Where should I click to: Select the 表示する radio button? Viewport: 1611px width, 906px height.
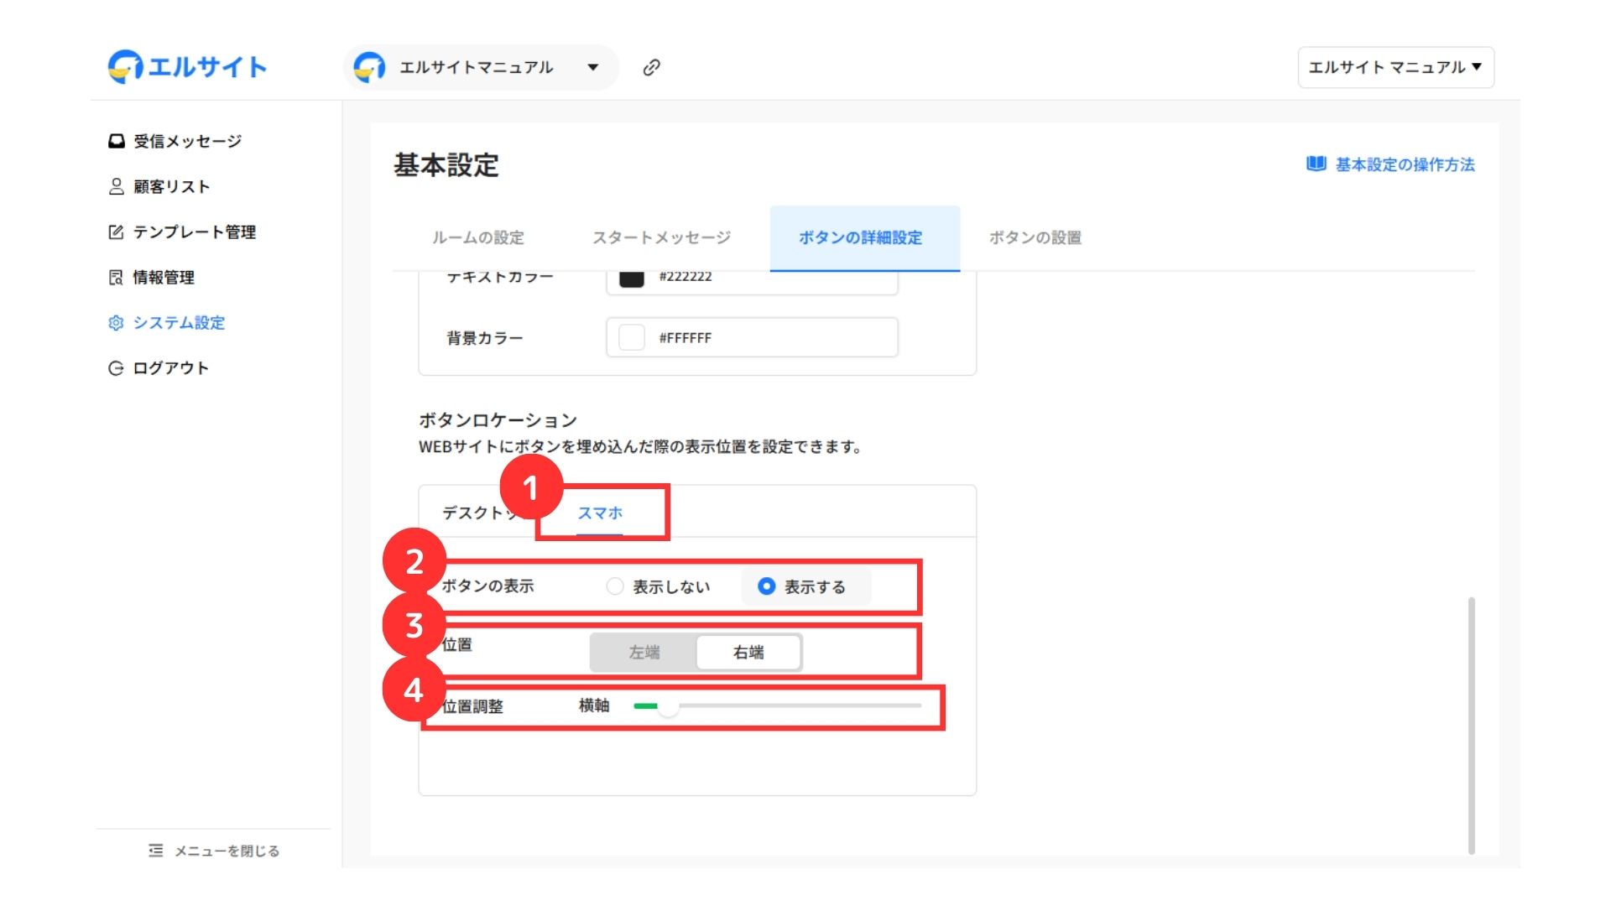coord(766,586)
